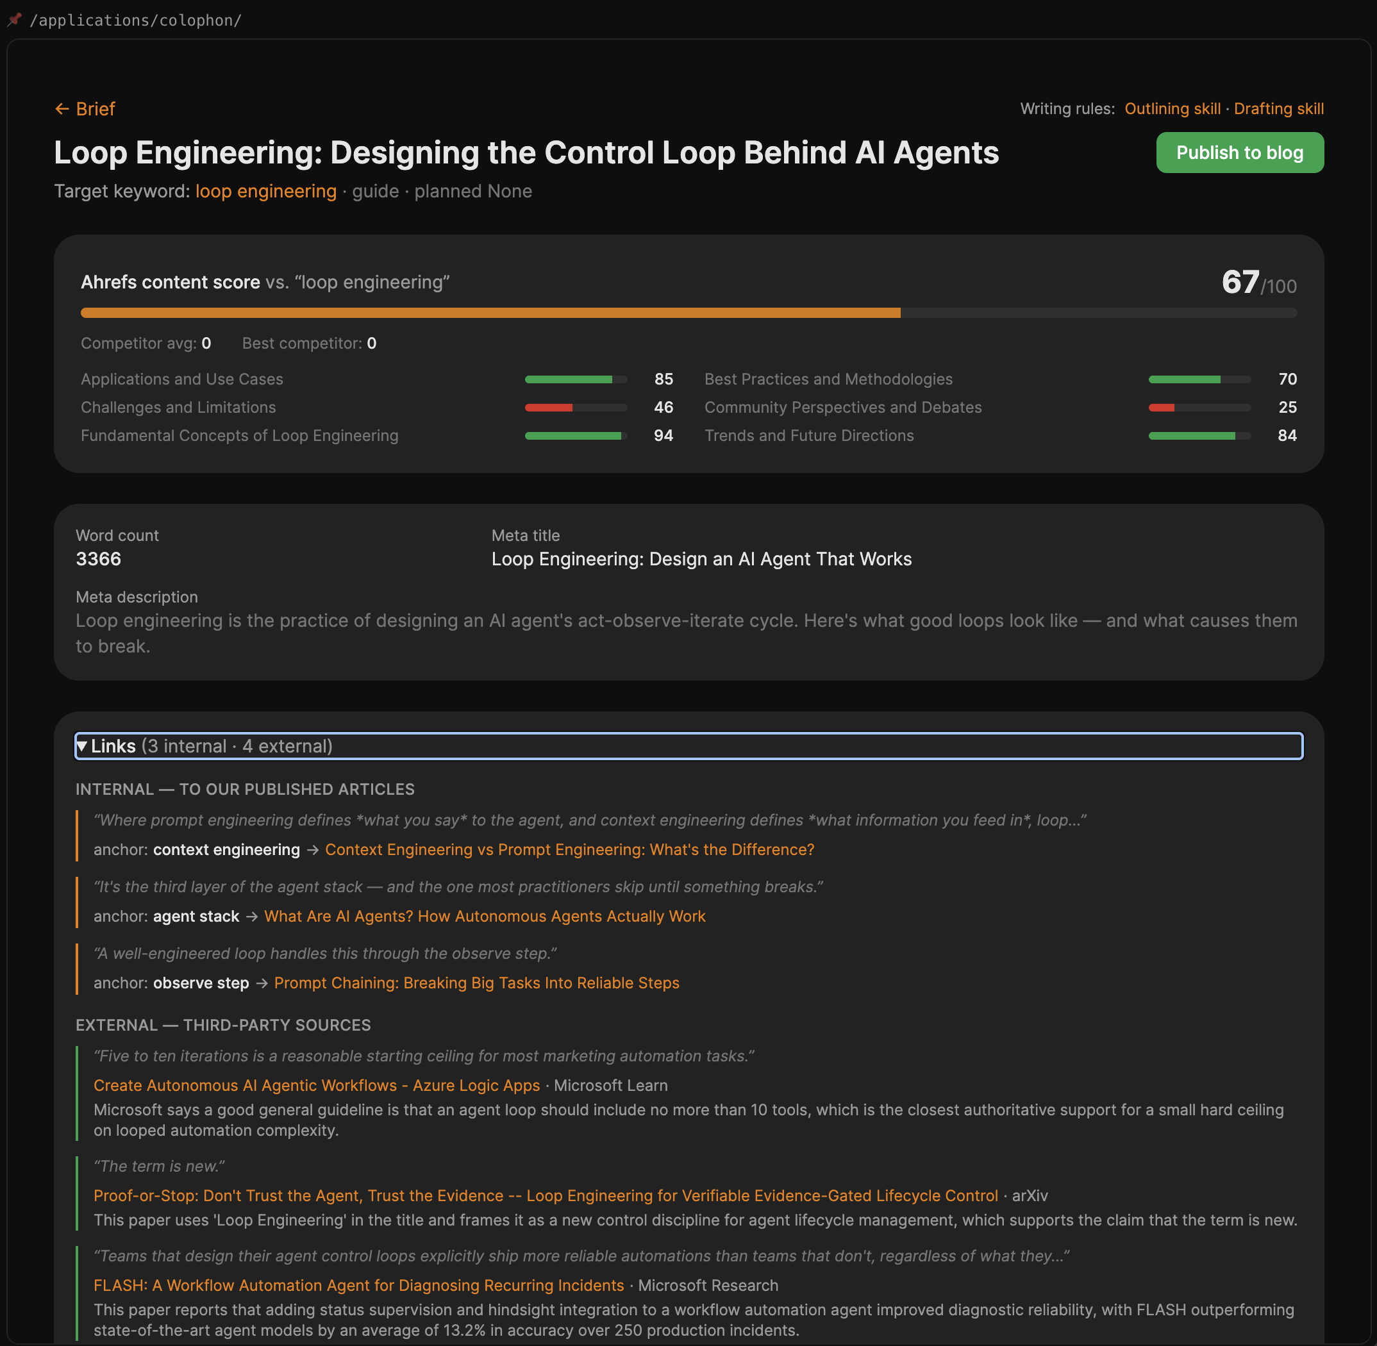Click the Publish to blog button
Screen dimensions: 1377x1346
1240,153
